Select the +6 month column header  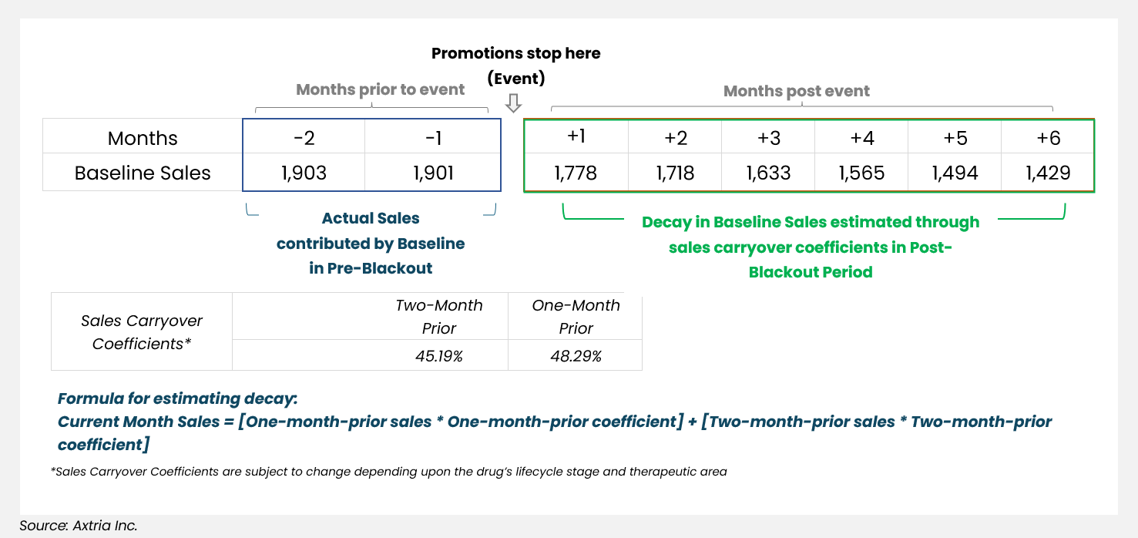click(x=1048, y=138)
